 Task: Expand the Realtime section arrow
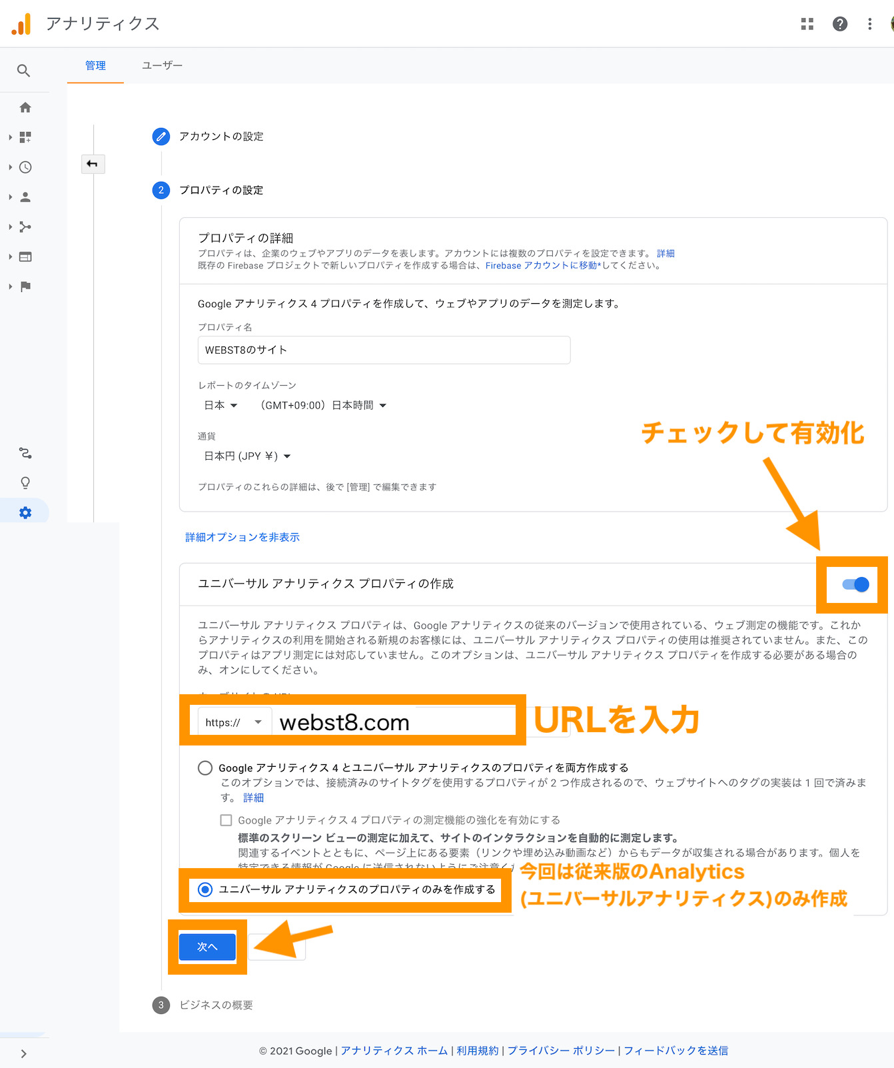[x=10, y=167]
